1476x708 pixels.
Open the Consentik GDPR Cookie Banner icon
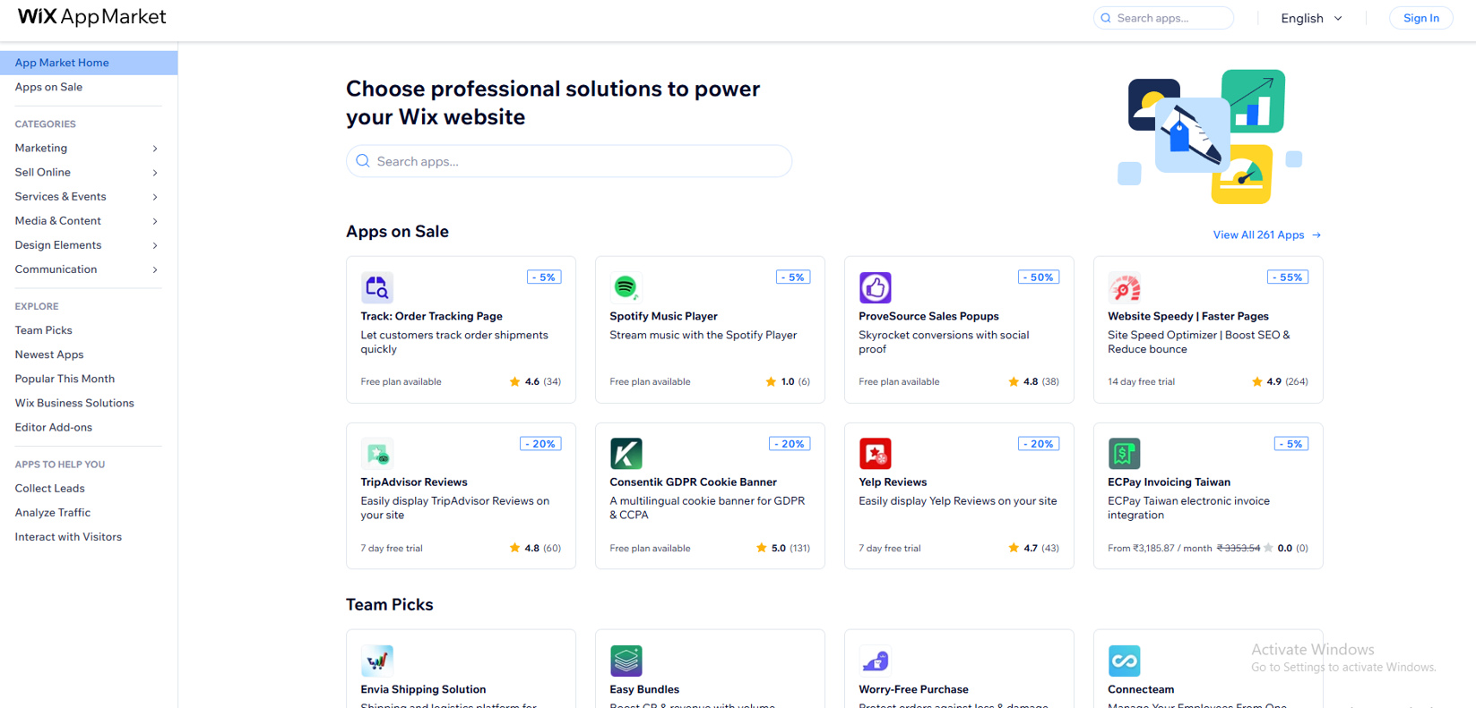click(x=626, y=454)
